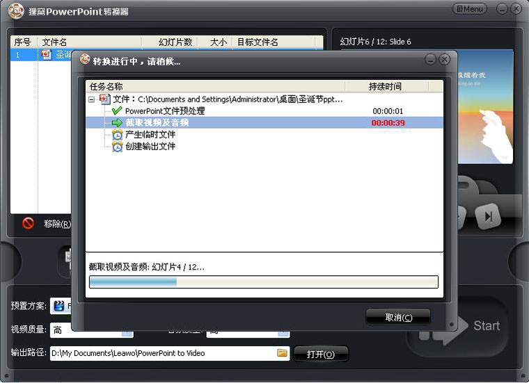Image resolution: width=529 pixels, height=383 pixels.
Task: Click the 文件名 column header
Action: [89, 42]
